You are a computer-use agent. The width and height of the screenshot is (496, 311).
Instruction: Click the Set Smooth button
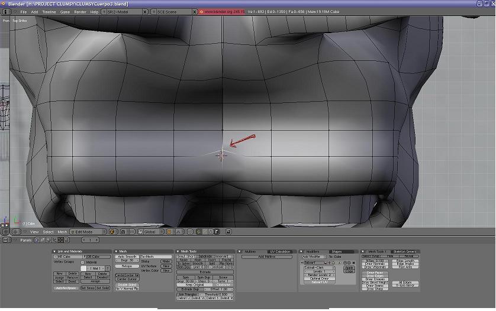88,288
